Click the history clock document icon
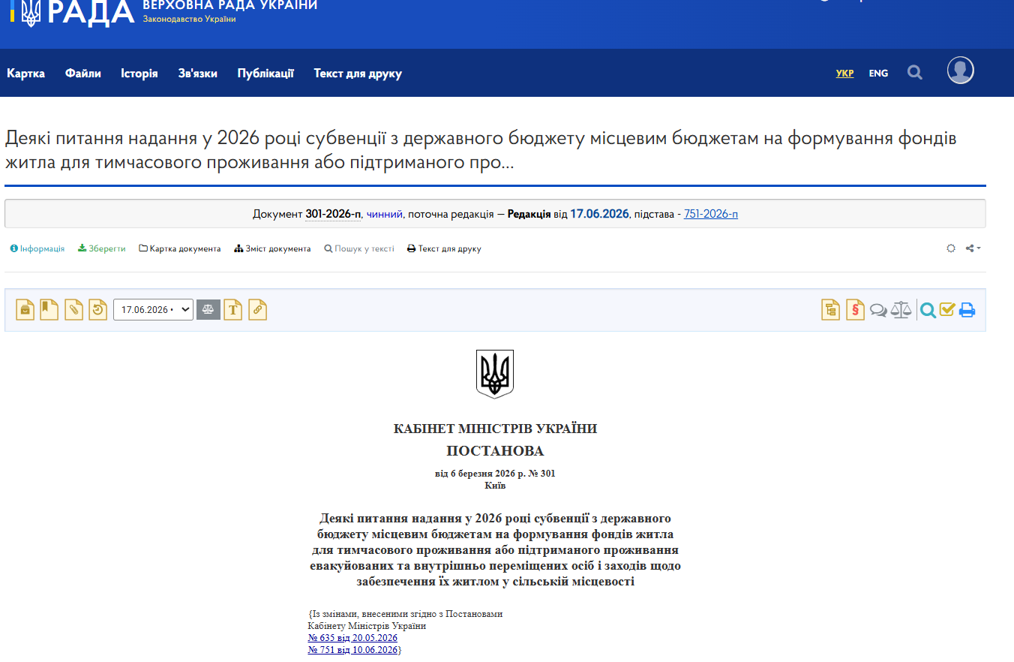Viewport: 1014px width, 662px height. [97, 309]
